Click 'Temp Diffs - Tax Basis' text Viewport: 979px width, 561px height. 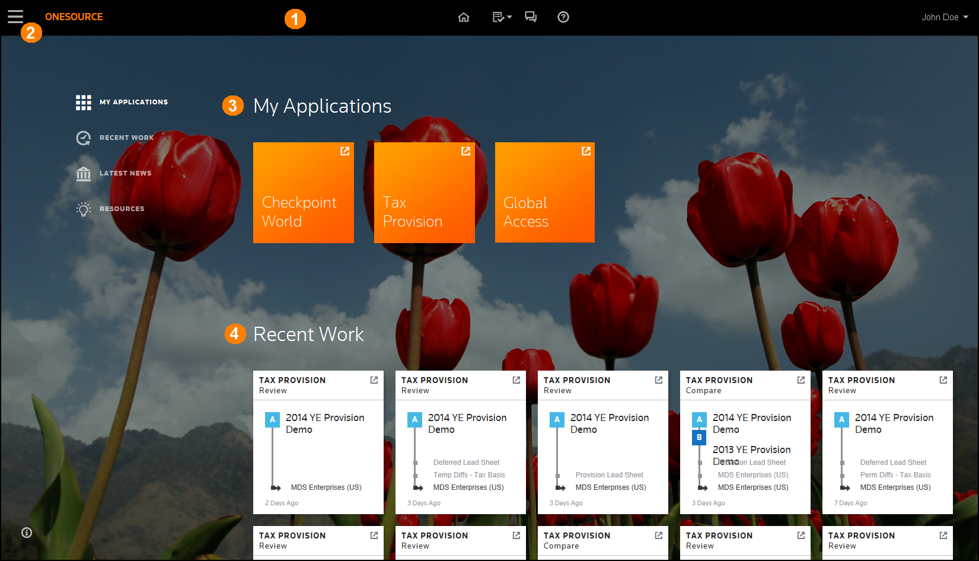(469, 475)
